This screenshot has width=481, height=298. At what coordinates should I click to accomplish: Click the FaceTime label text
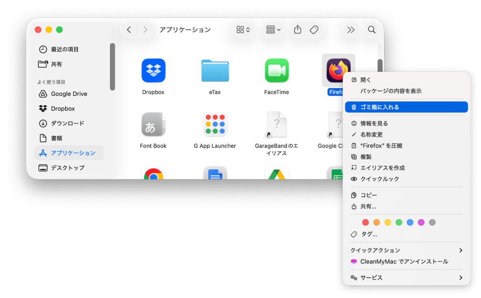(x=276, y=92)
